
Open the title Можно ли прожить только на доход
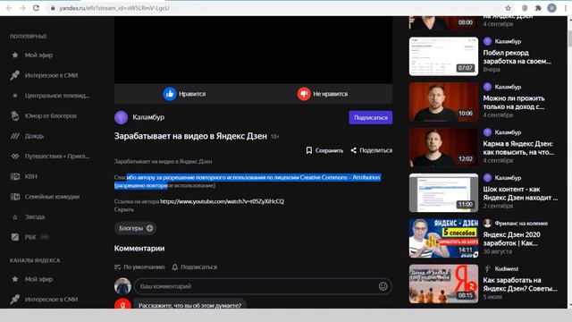(514, 102)
